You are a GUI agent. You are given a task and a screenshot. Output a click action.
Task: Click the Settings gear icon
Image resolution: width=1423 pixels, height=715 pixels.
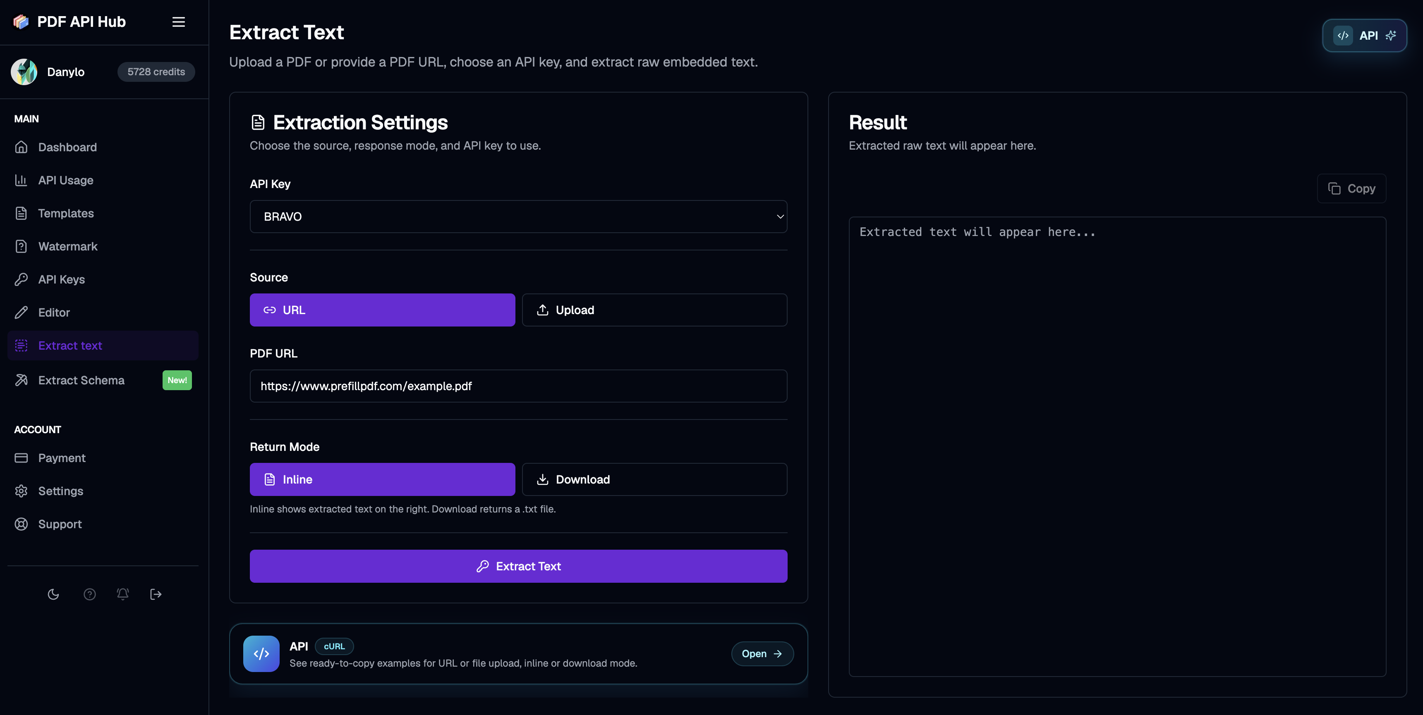point(21,491)
